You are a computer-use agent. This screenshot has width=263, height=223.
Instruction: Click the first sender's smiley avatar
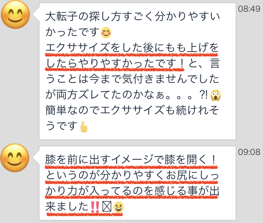point(15,14)
